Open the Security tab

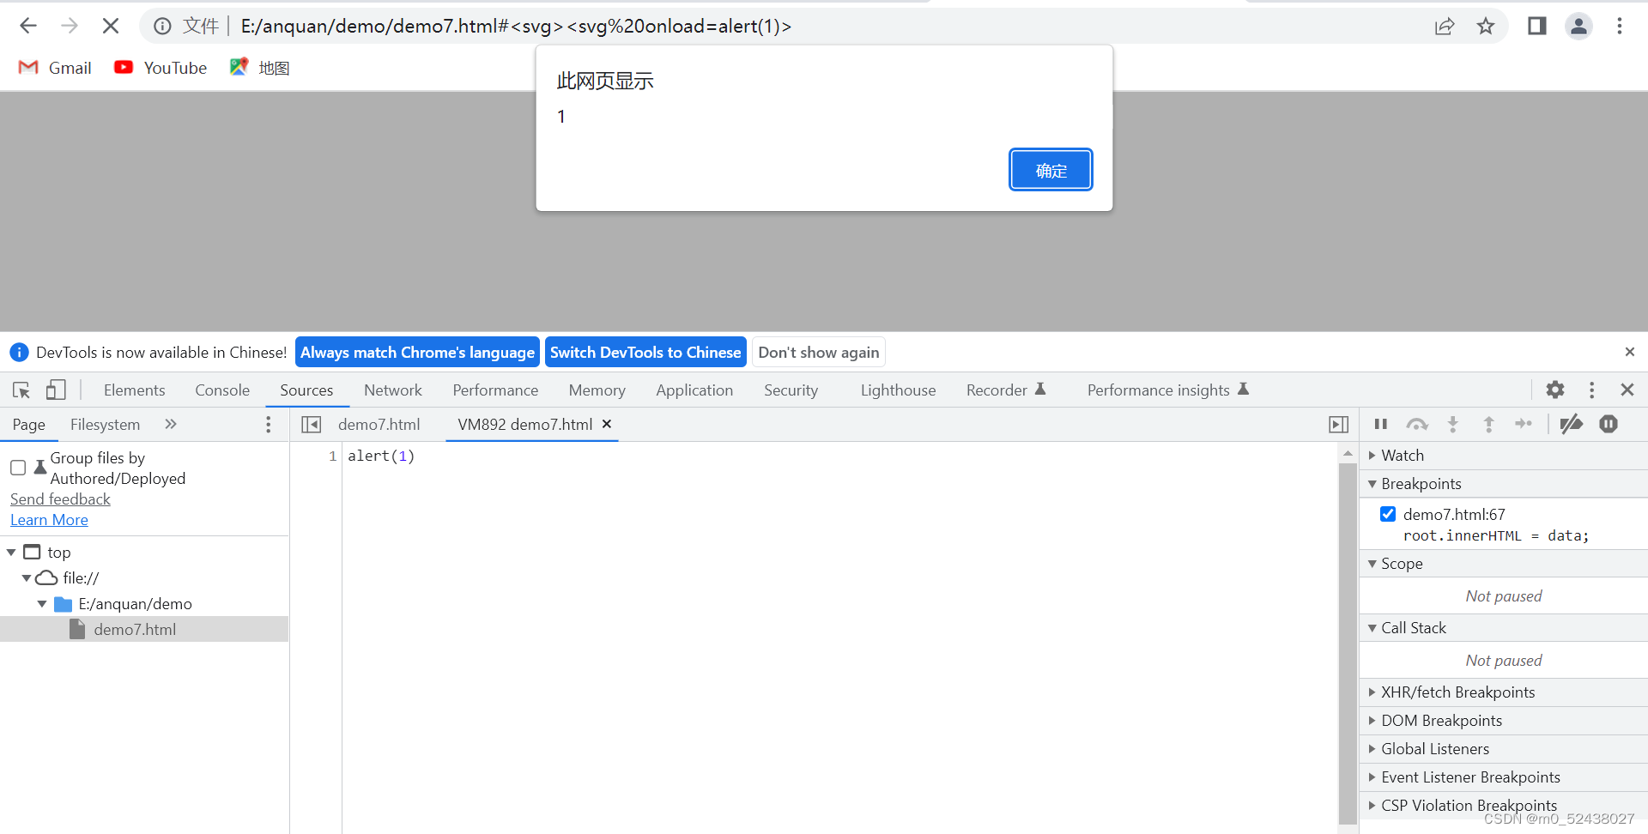coord(791,390)
